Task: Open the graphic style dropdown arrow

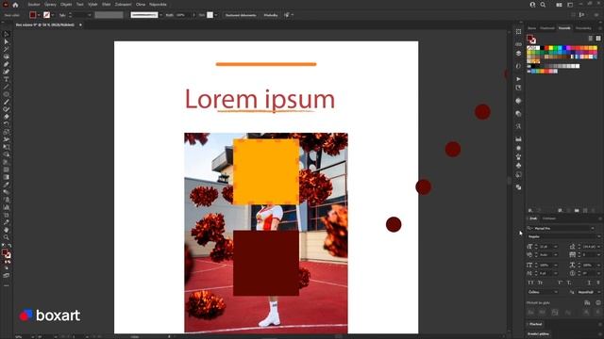Action: [x=216, y=15]
